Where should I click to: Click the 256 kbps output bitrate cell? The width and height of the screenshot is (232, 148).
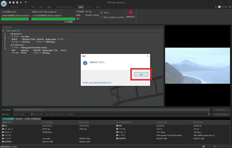pos(197,132)
